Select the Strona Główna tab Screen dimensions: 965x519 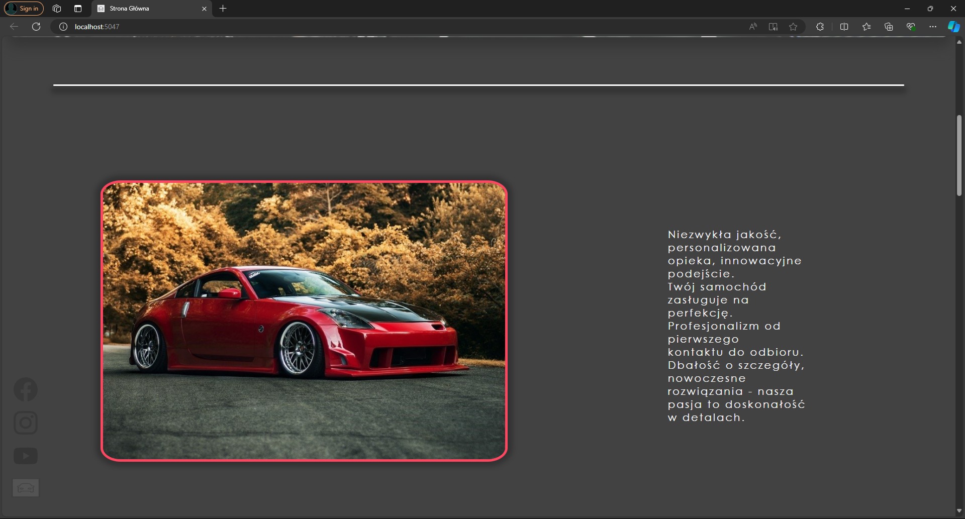146,9
